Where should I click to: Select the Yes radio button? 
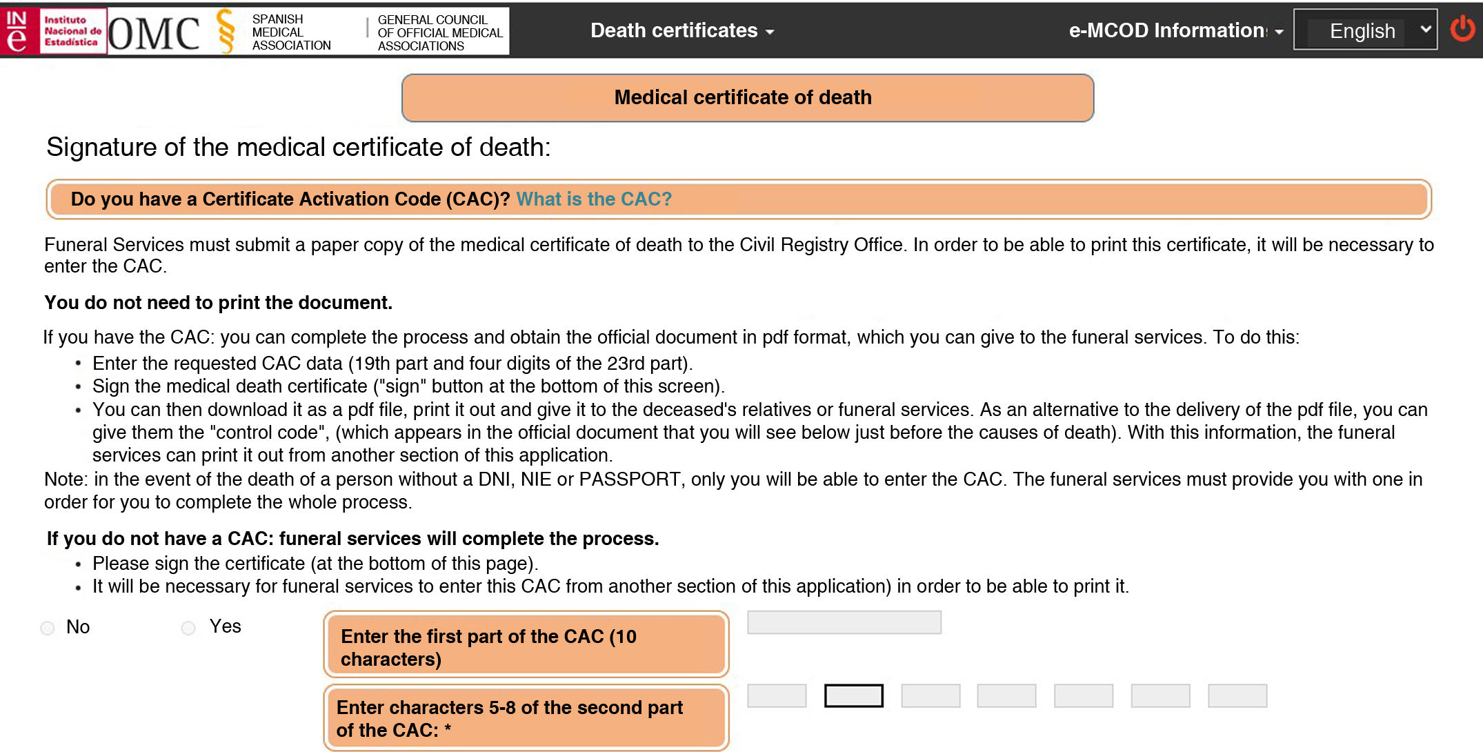(188, 628)
